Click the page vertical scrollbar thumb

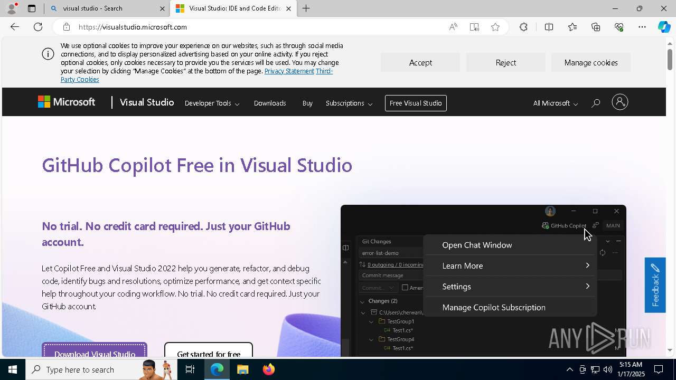pyautogui.click(x=670, y=59)
